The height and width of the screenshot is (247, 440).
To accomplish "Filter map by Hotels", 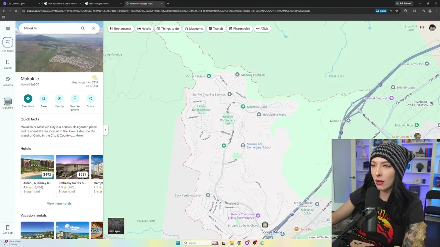I will click(144, 28).
